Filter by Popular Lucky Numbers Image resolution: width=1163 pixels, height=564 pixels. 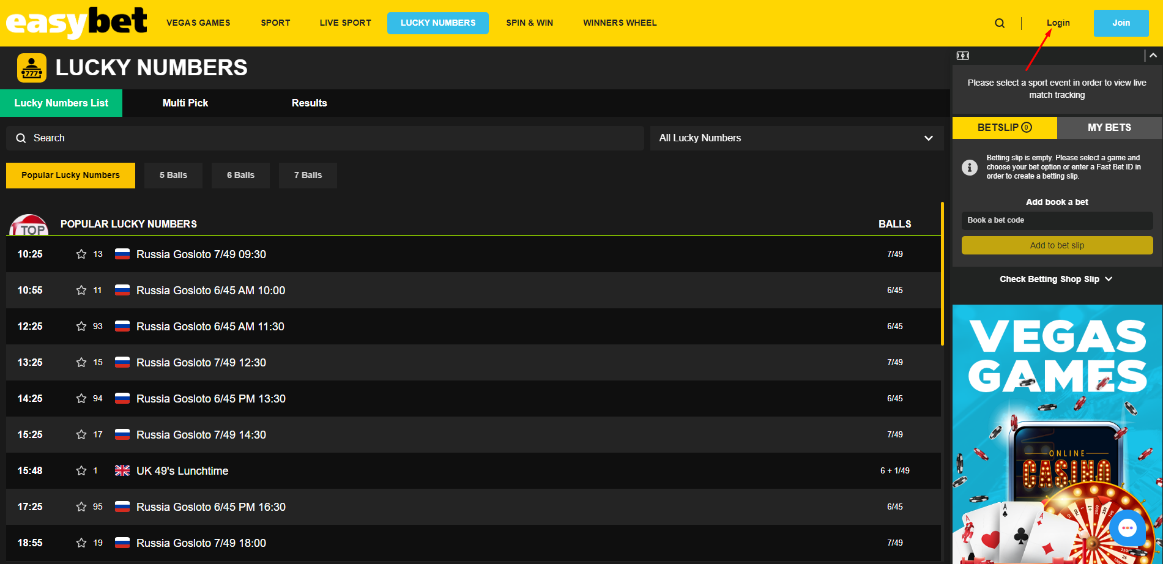(x=70, y=175)
